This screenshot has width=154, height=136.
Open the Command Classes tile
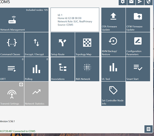pos(12,44)
